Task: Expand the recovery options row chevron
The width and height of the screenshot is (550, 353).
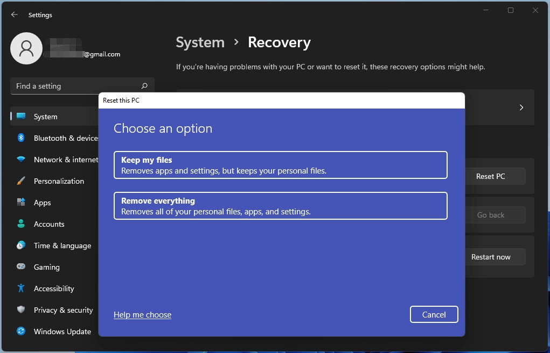Action: coord(521,107)
